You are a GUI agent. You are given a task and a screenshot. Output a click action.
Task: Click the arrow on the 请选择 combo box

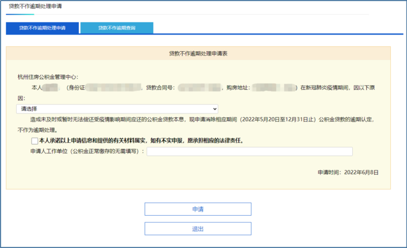pyautogui.click(x=214, y=109)
